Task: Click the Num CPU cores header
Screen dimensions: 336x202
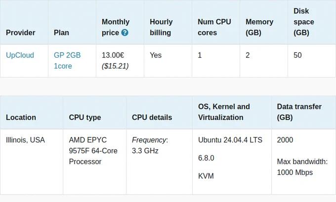Action: click(214, 27)
